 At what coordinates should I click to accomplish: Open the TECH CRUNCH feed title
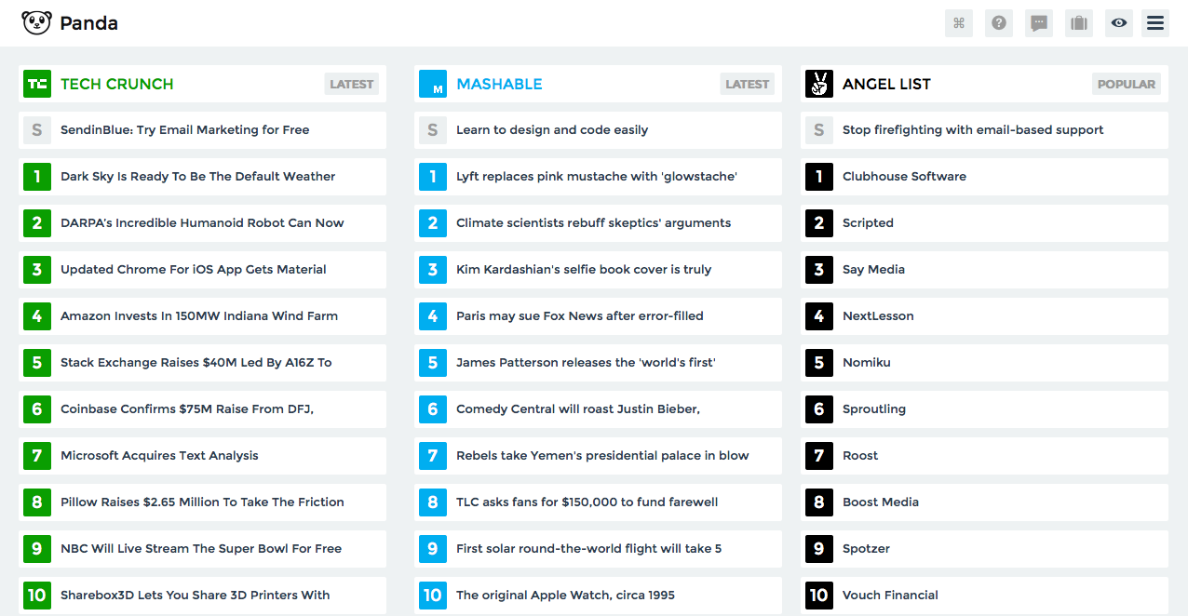pyautogui.click(x=117, y=84)
